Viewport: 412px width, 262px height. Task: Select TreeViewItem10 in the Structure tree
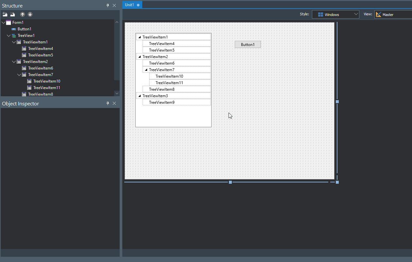pos(47,81)
